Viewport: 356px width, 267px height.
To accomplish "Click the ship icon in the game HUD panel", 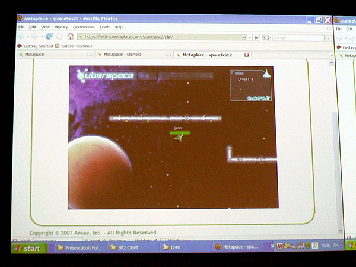I will tap(266, 74).
